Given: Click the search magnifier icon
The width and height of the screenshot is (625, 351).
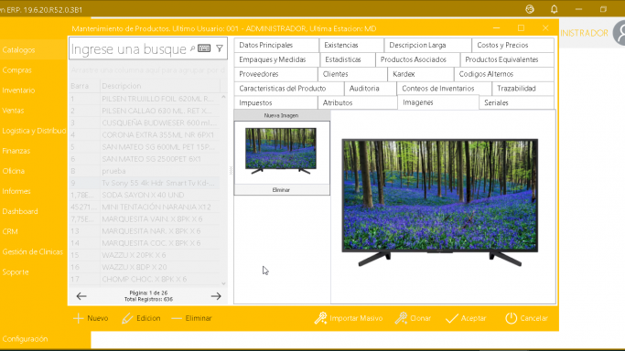Looking at the screenshot, I should click(x=192, y=48).
